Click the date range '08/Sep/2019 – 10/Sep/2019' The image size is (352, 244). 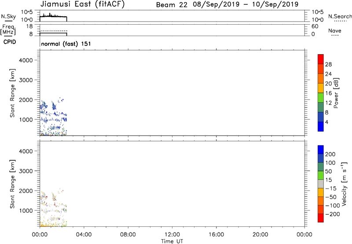[x=246, y=4]
